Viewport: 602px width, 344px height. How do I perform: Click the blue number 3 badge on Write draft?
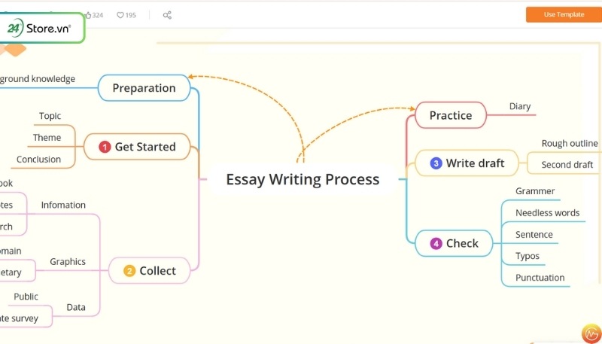pos(436,163)
